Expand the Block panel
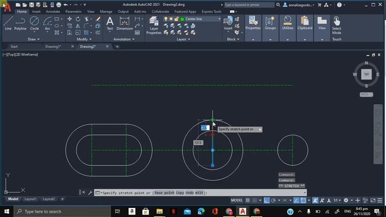Image resolution: width=386 pixels, height=217 pixels. pyautogui.click(x=233, y=39)
